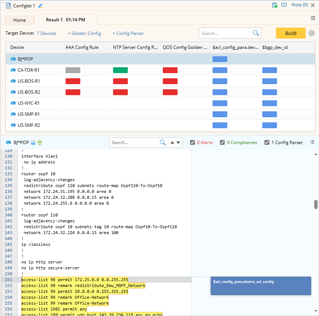Click the magnifier icon in the config search box
The image size is (319, 316).
click(163, 143)
